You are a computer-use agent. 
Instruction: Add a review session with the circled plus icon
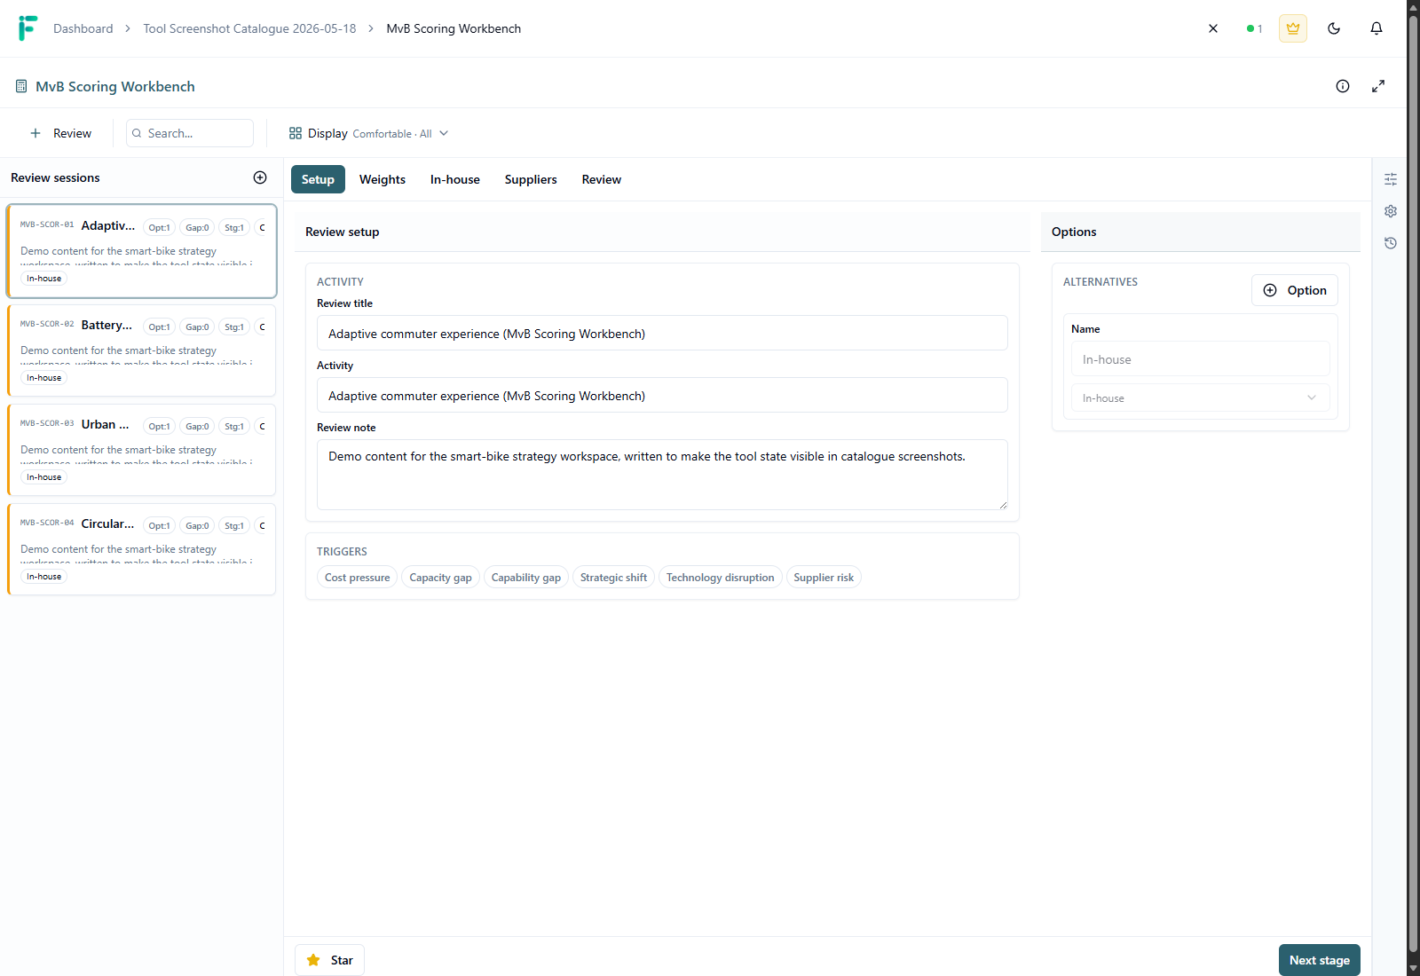[260, 177]
